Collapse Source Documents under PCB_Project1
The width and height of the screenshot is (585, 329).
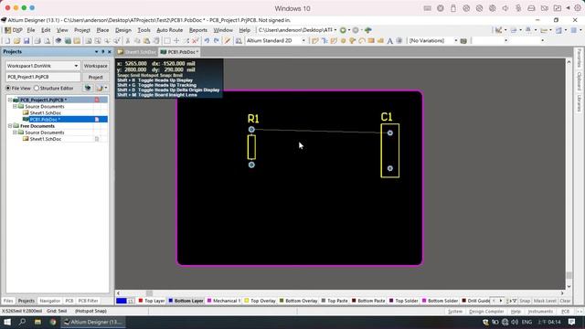(x=15, y=106)
